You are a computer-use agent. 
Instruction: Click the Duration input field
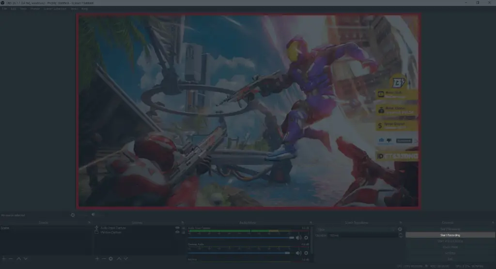point(363,236)
